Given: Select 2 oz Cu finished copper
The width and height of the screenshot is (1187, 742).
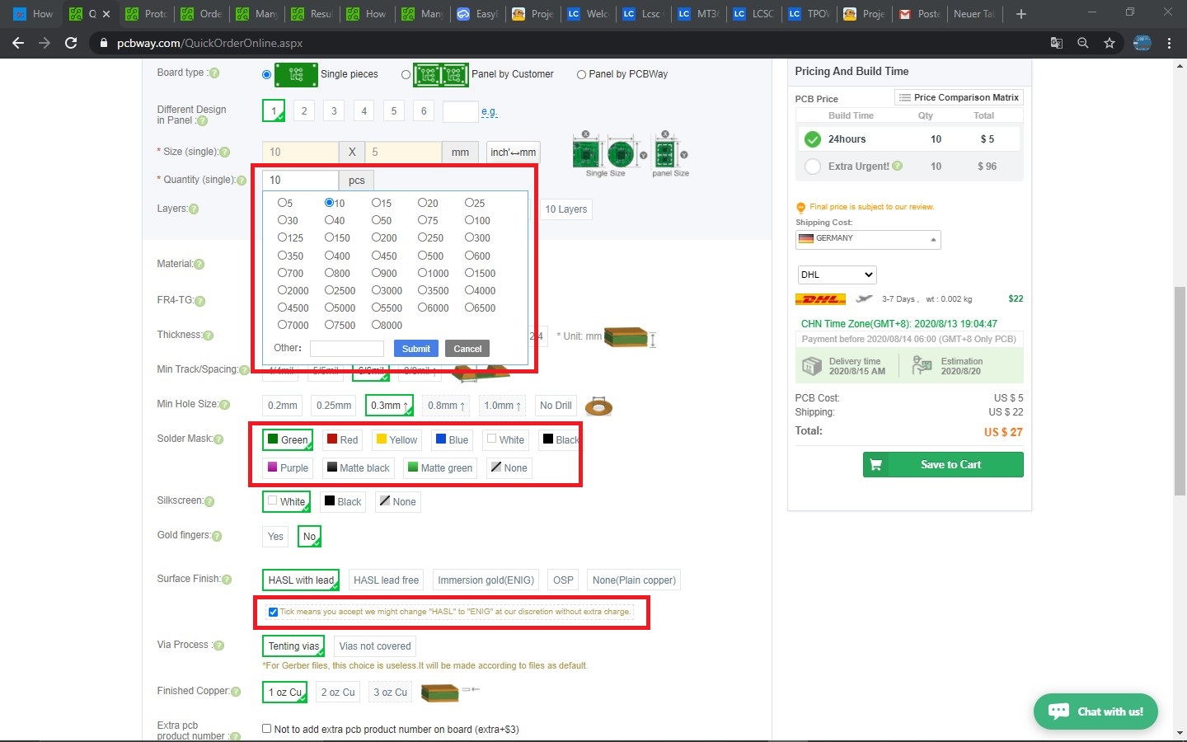Looking at the screenshot, I should pos(338,693).
